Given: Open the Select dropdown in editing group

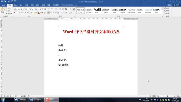Looking at the screenshot, I should click(x=167, y=13).
